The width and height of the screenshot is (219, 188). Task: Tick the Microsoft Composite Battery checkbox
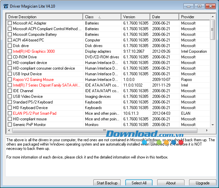[x=10, y=34]
